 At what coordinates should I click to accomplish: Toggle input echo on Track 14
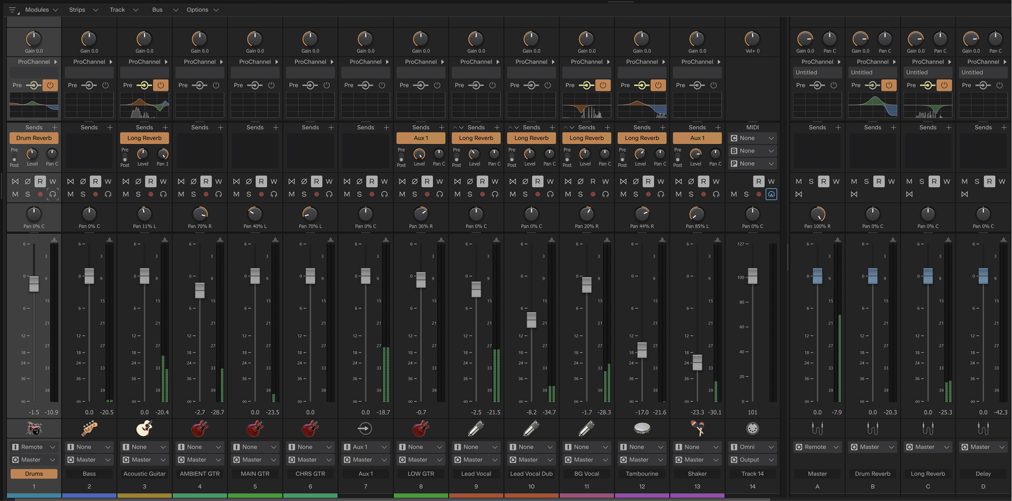pos(771,194)
